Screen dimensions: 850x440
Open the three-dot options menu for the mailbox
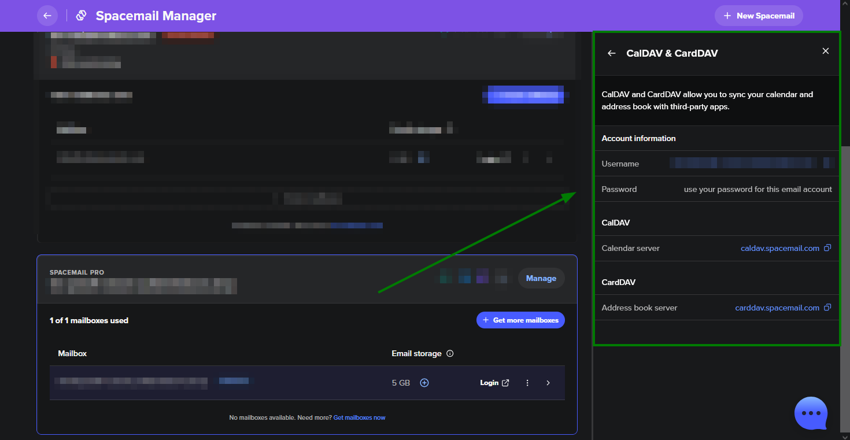[x=527, y=383]
